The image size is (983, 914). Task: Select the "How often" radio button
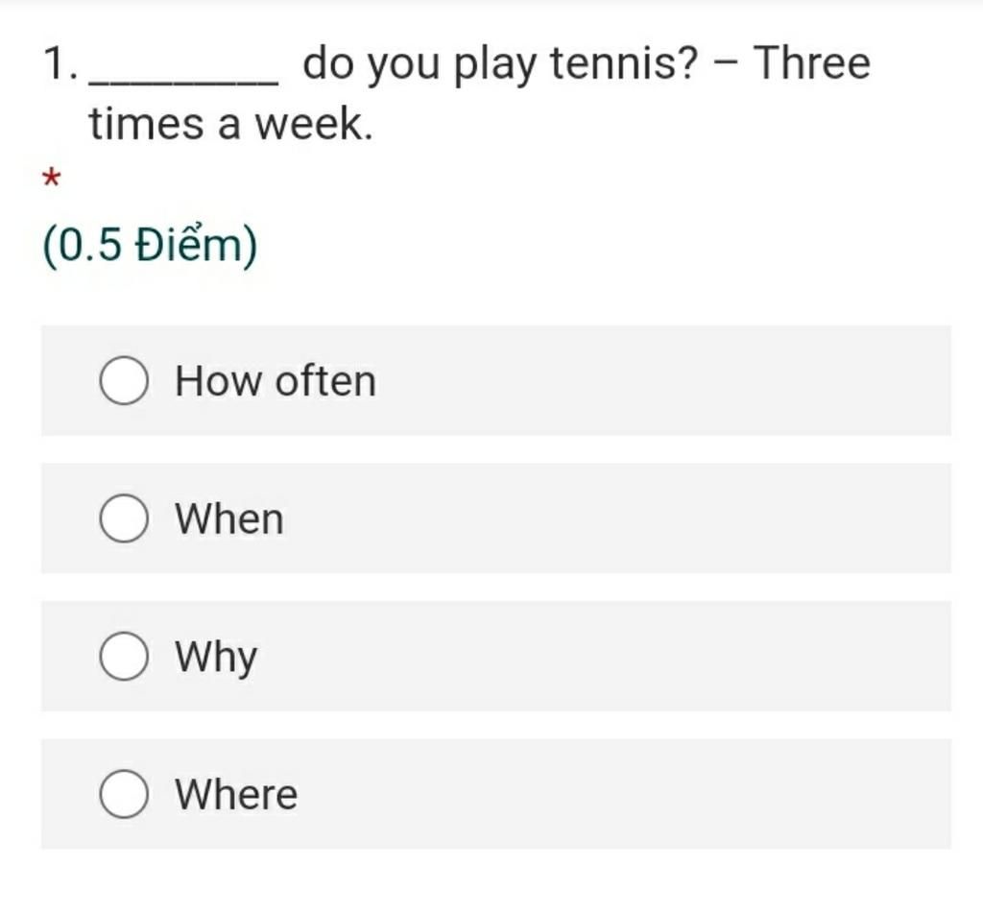[x=124, y=380]
